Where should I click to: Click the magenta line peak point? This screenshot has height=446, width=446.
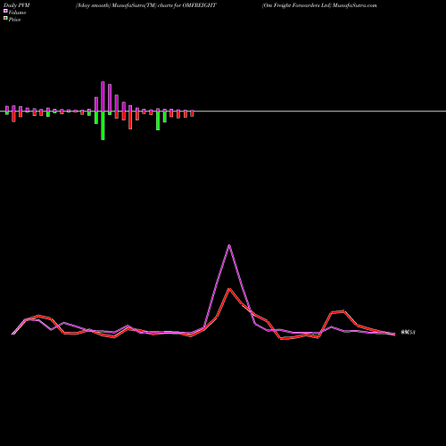point(229,245)
